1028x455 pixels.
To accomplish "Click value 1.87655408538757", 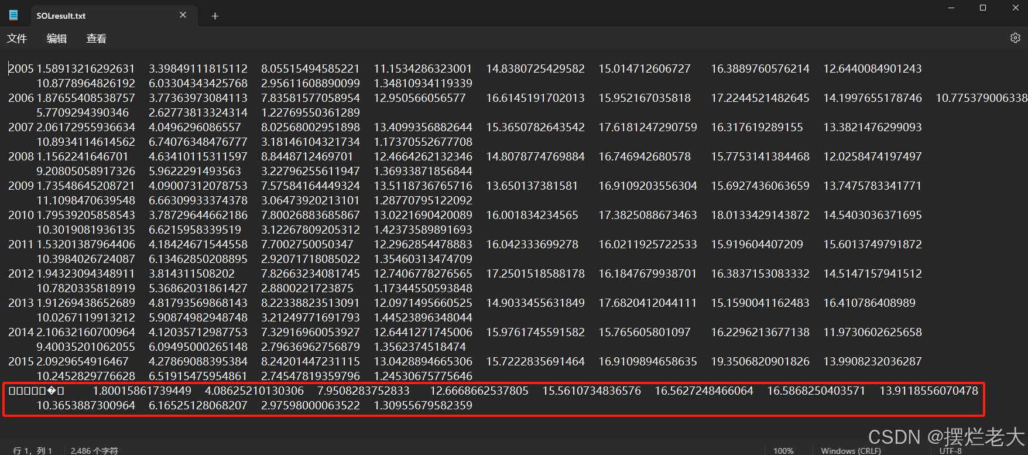I will click(85, 98).
